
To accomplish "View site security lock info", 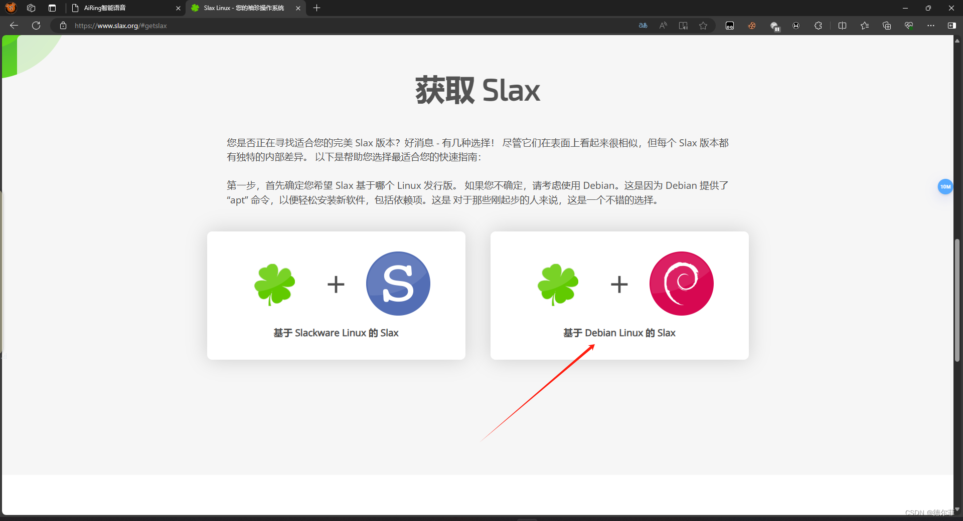I will pyautogui.click(x=63, y=26).
